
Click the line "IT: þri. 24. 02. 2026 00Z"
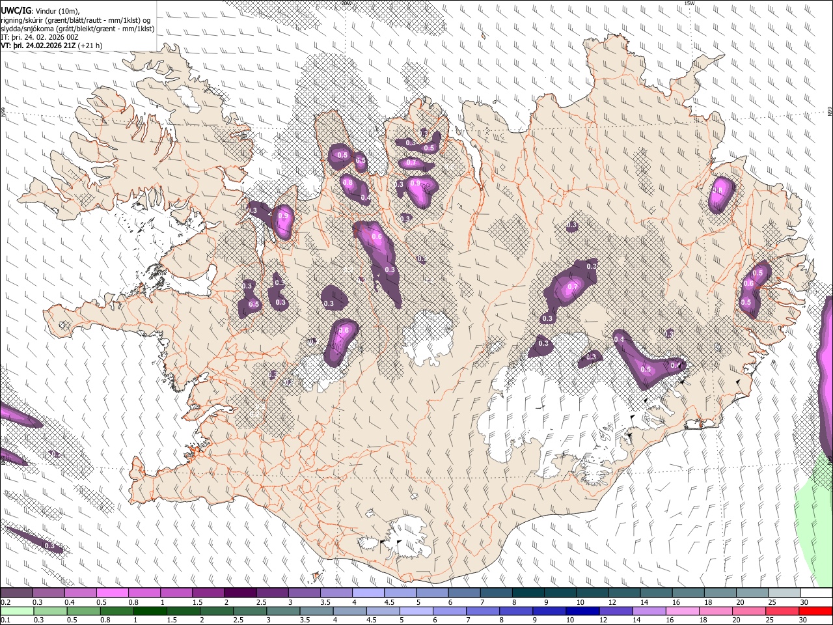(40, 37)
